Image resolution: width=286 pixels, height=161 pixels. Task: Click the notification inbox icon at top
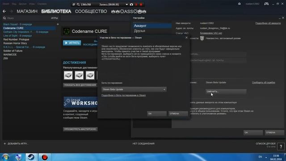pyautogui.click(x=240, y=4)
